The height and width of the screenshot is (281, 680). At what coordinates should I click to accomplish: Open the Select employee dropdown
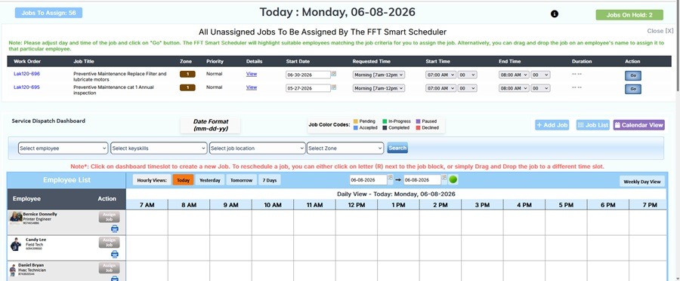[63, 148]
